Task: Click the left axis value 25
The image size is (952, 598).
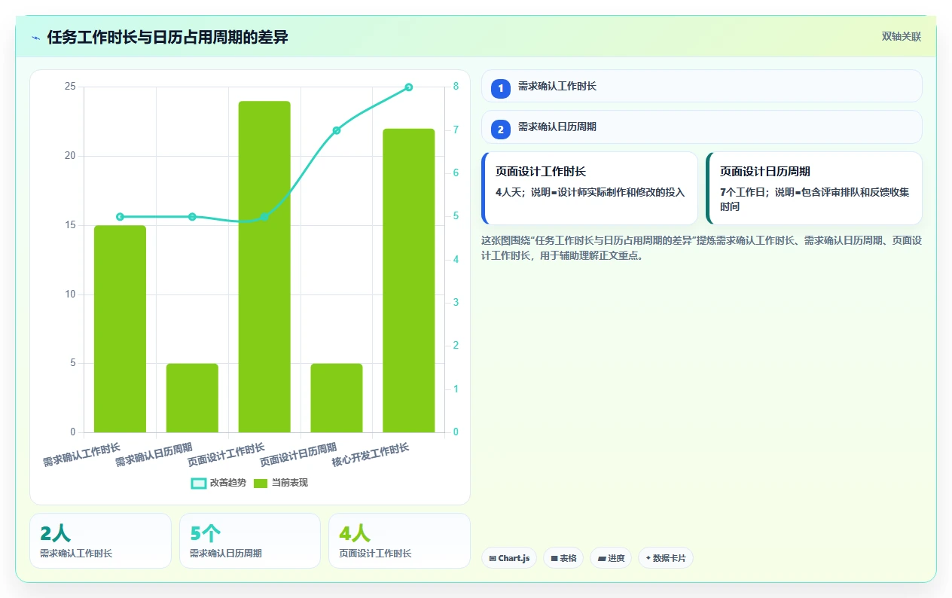Action: (70, 87)
